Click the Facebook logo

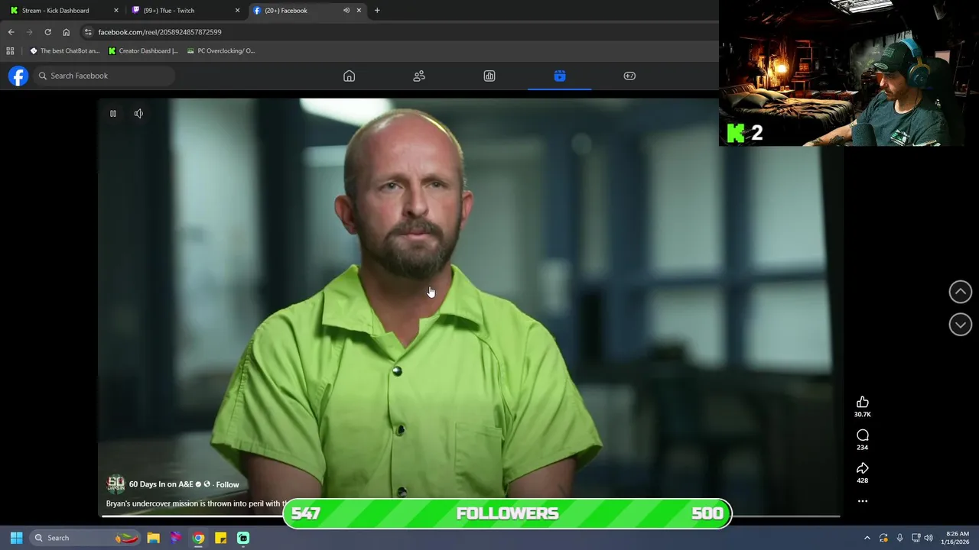coord(18,76)
